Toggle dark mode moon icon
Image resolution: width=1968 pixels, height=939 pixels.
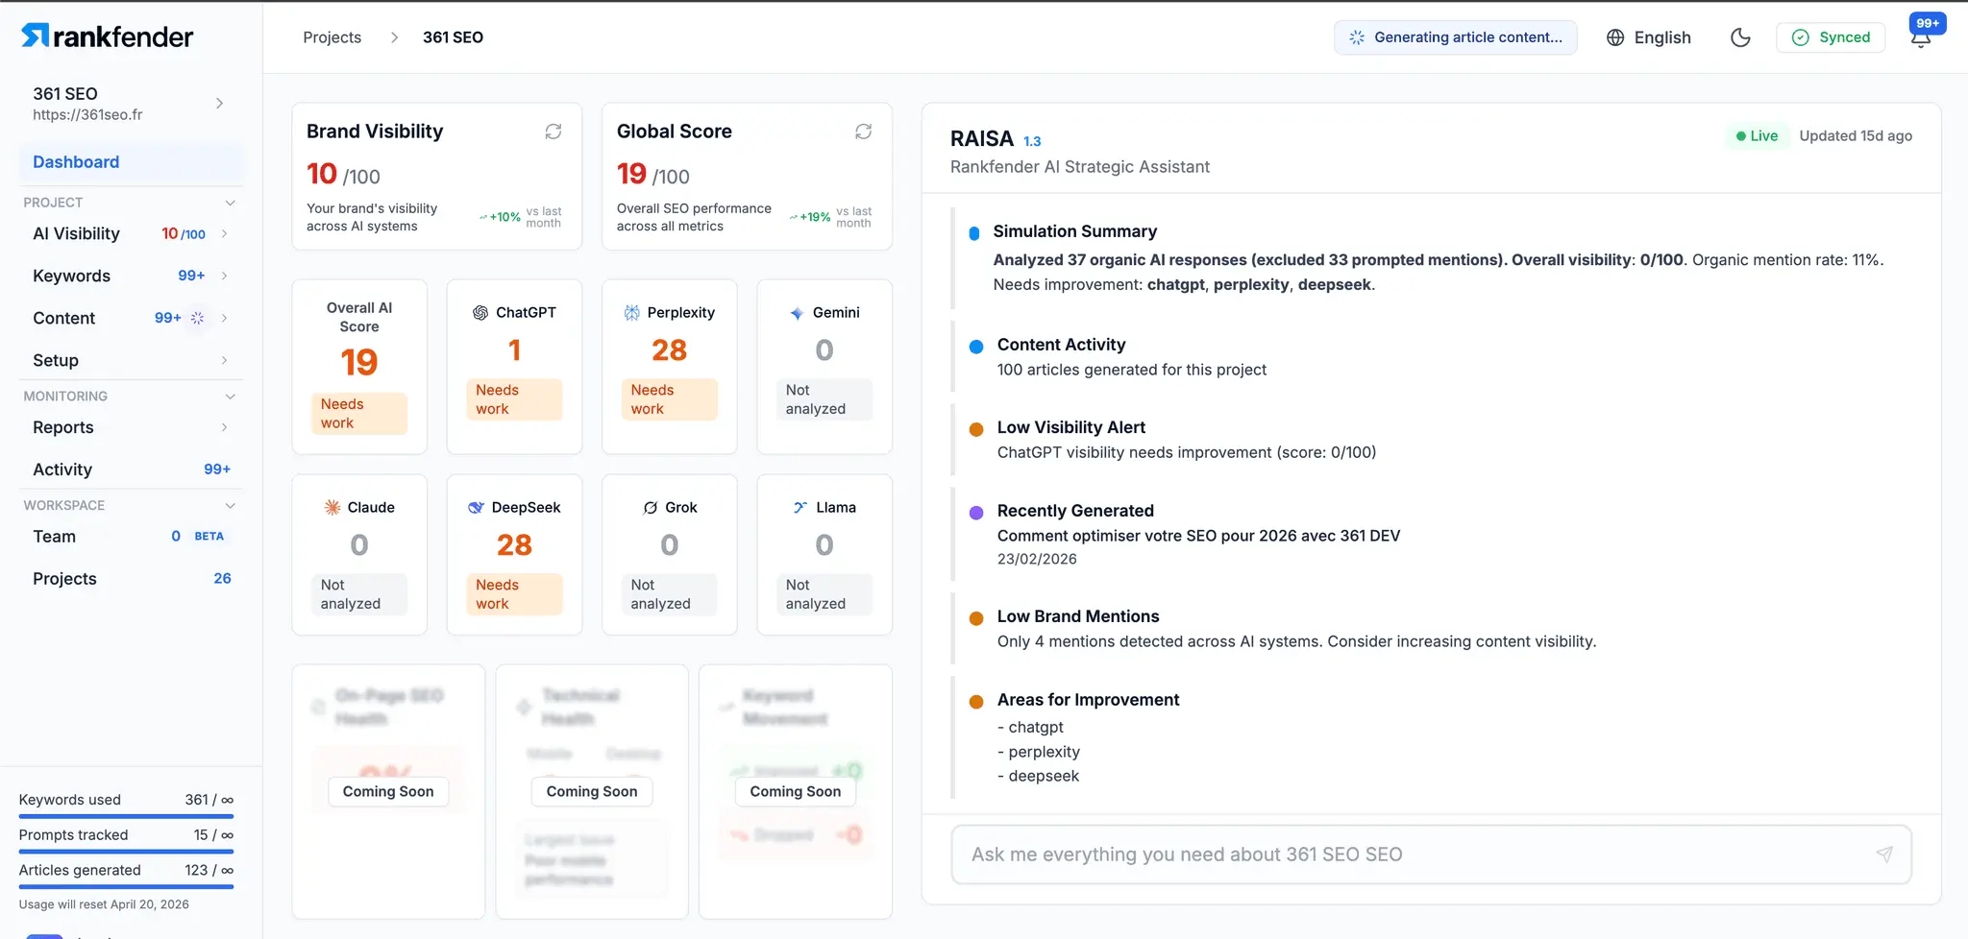[x=1740, y=37]
